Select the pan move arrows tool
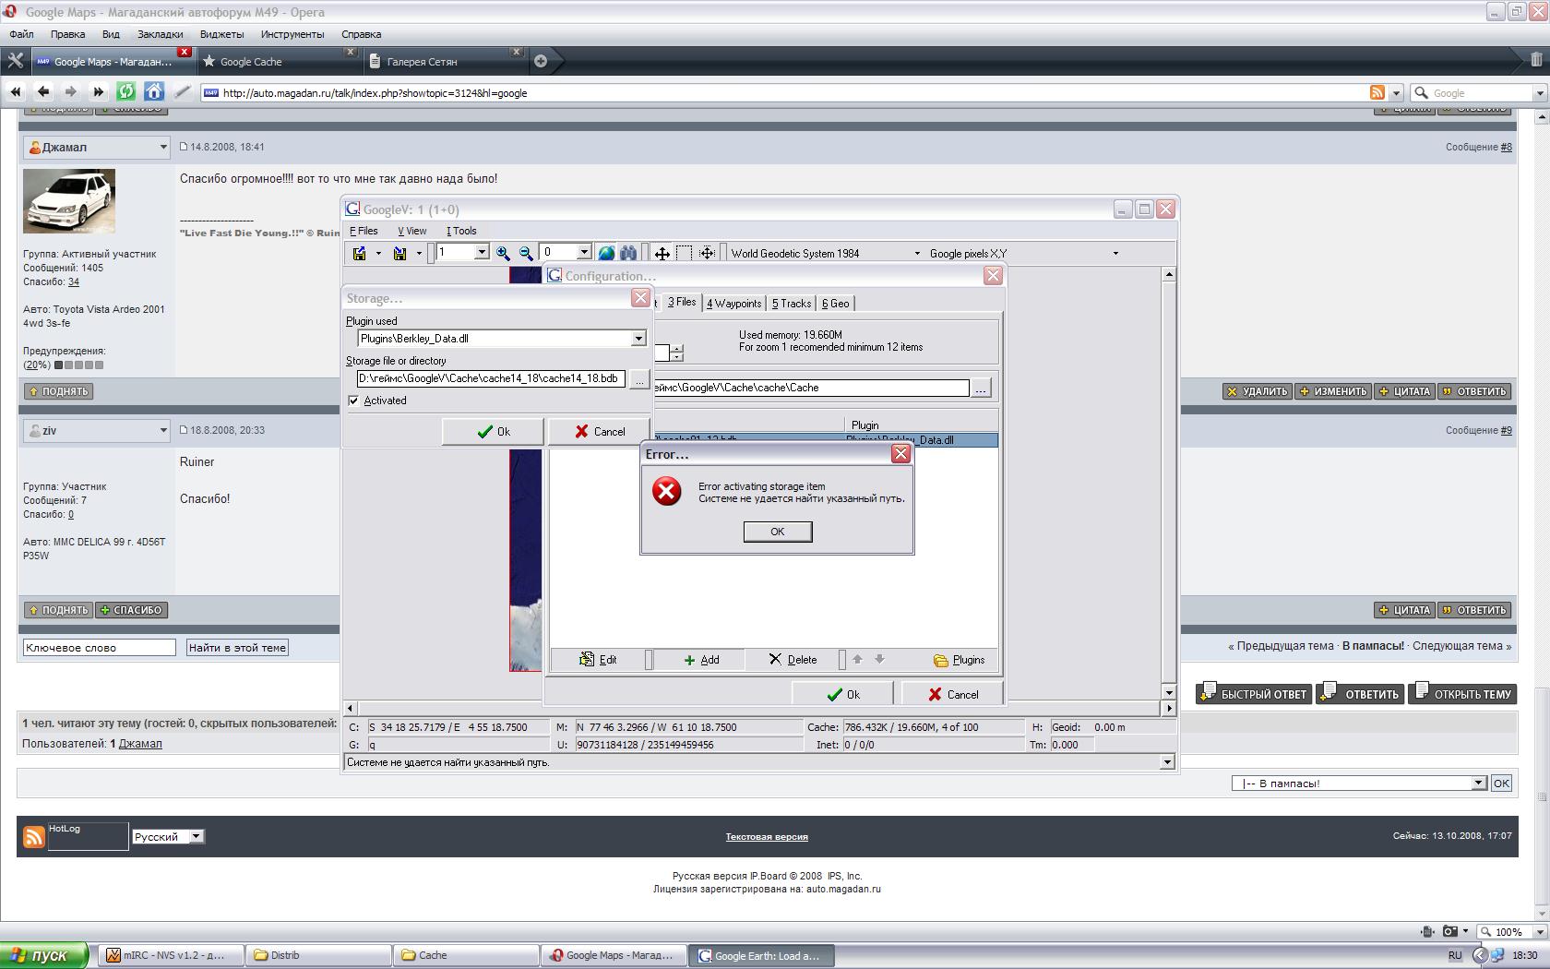Image resolution: width=1550 pixels, height=969 pixels. pos(662,253)
